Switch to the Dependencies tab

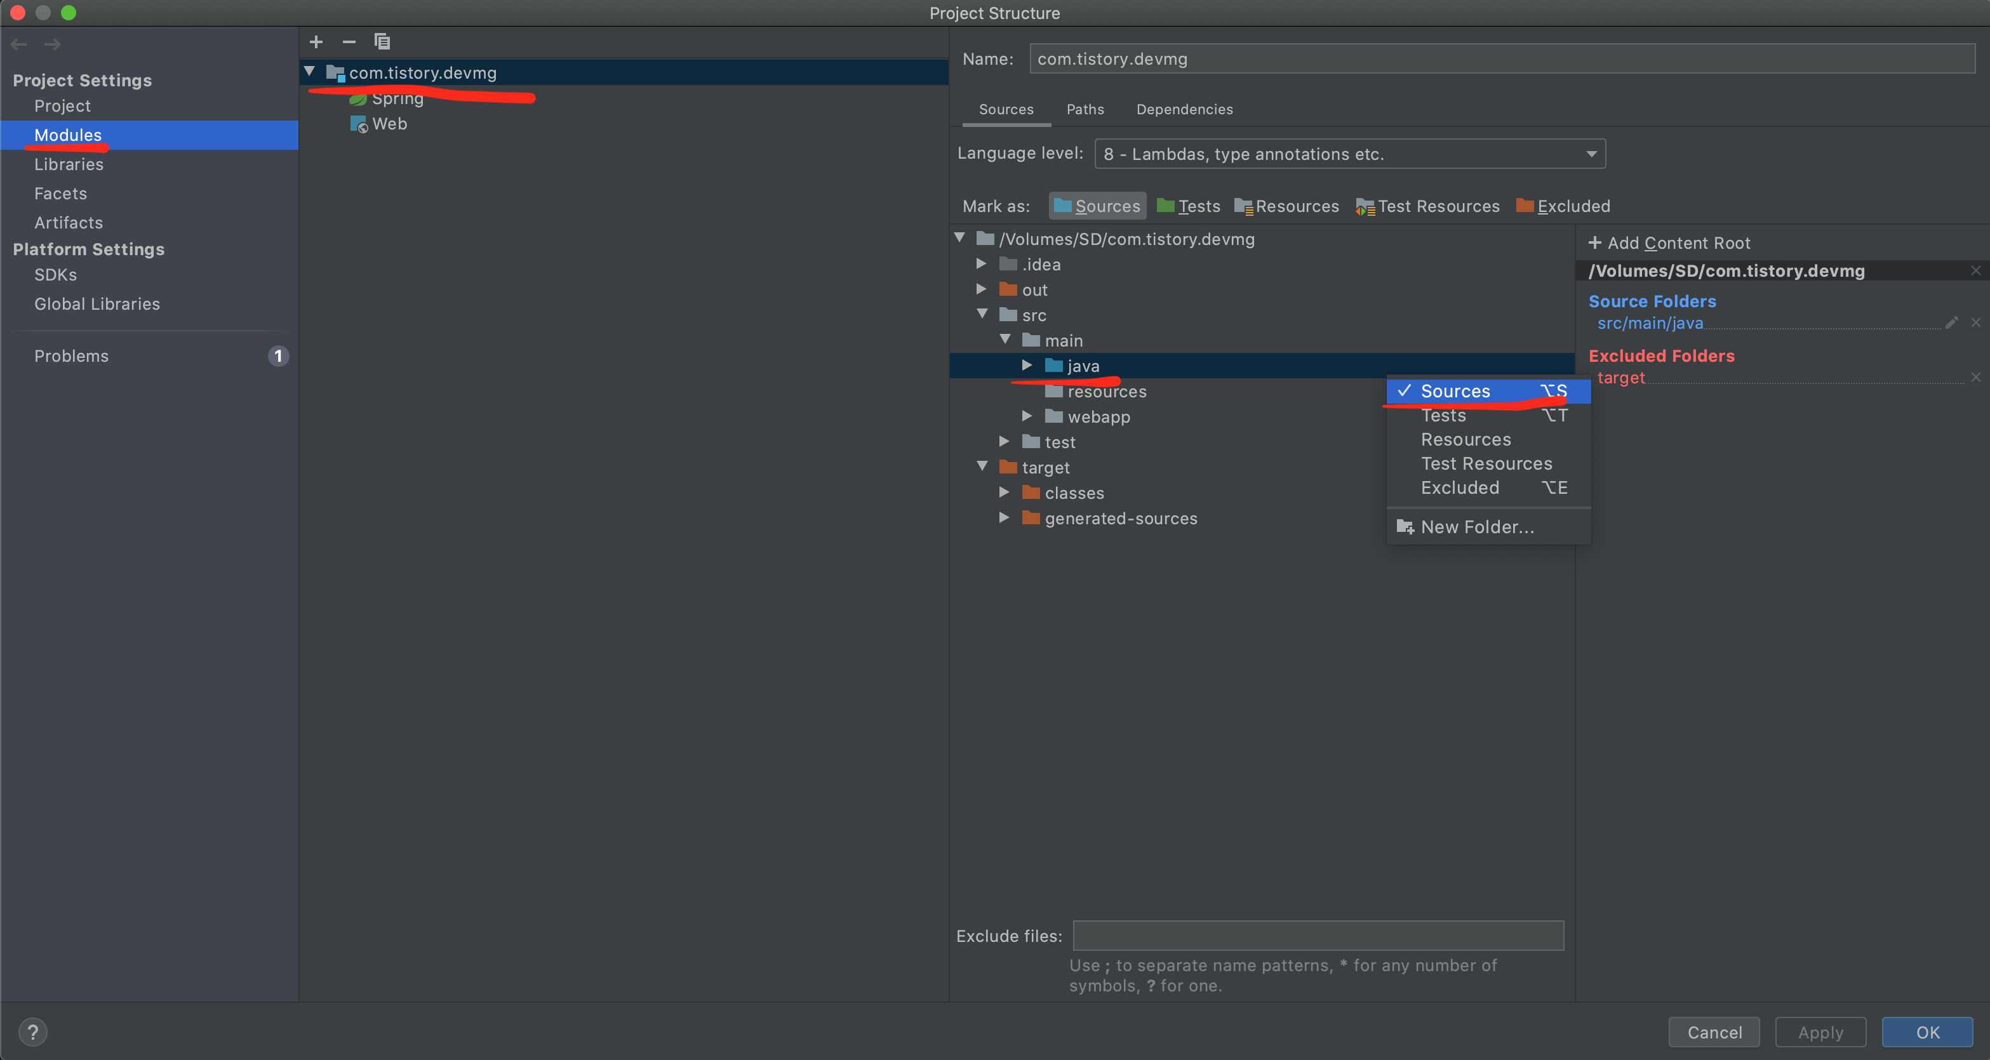[1184, 110]
